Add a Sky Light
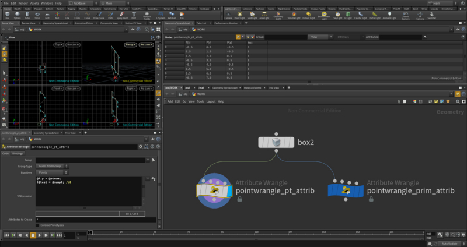This screenshot has height=247, width=467. (338, 15)
